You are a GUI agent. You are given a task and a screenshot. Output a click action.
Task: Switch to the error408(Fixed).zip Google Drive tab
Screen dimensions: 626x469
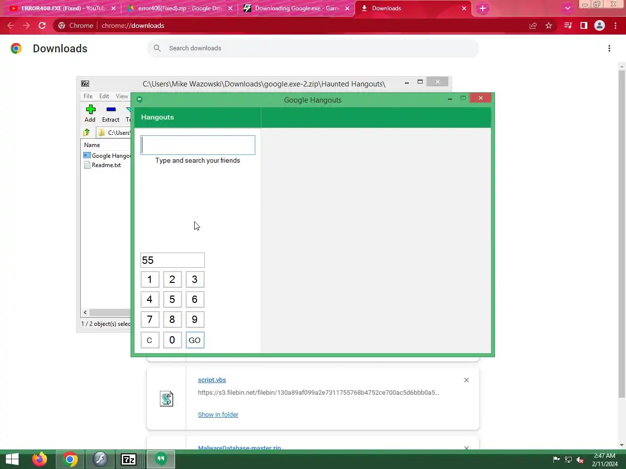(x=180, y=8)
